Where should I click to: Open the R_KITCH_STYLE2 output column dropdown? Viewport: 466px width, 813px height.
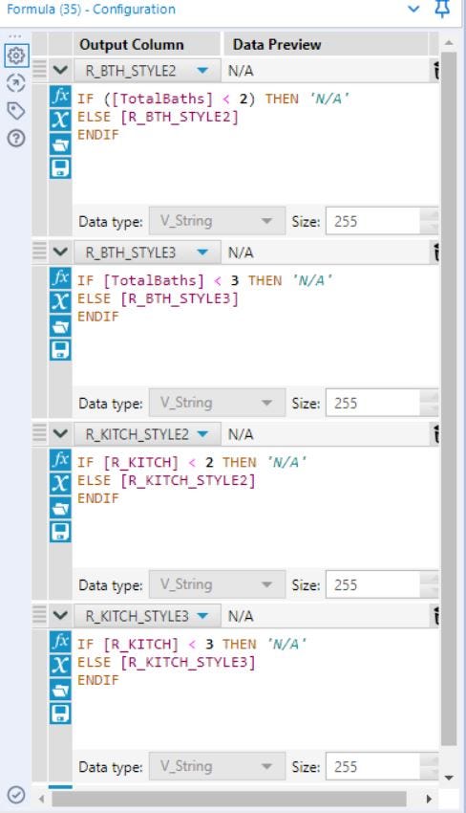coord(202,434)
